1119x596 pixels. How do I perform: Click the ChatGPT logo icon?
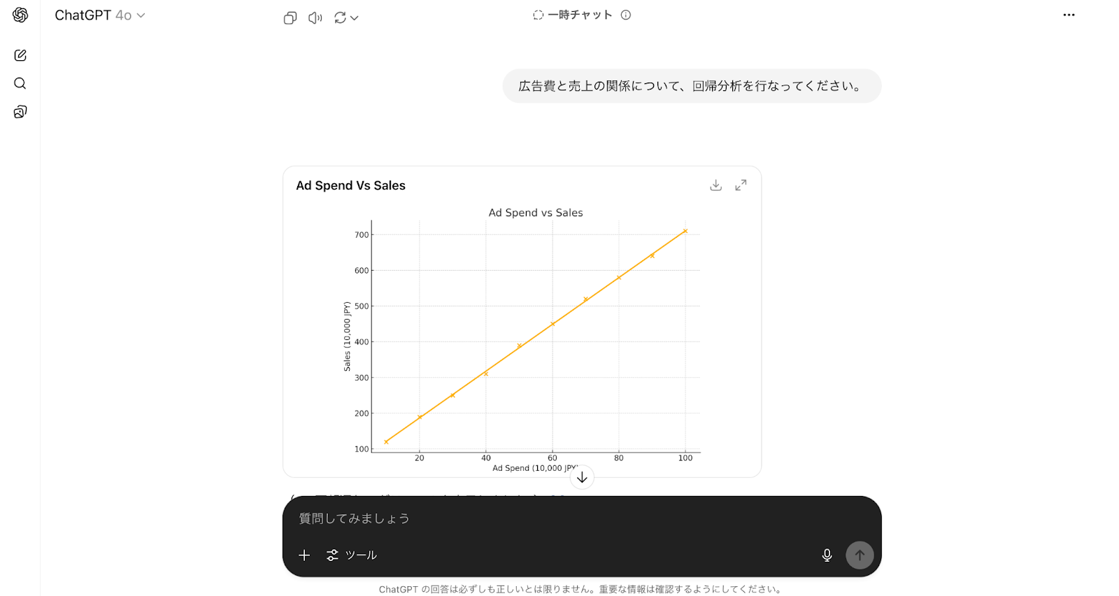coord(20,15)
